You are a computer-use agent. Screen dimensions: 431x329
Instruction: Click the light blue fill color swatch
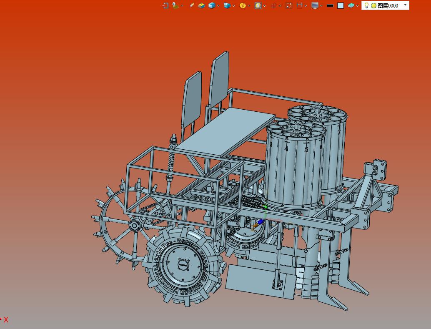point(340,5)
